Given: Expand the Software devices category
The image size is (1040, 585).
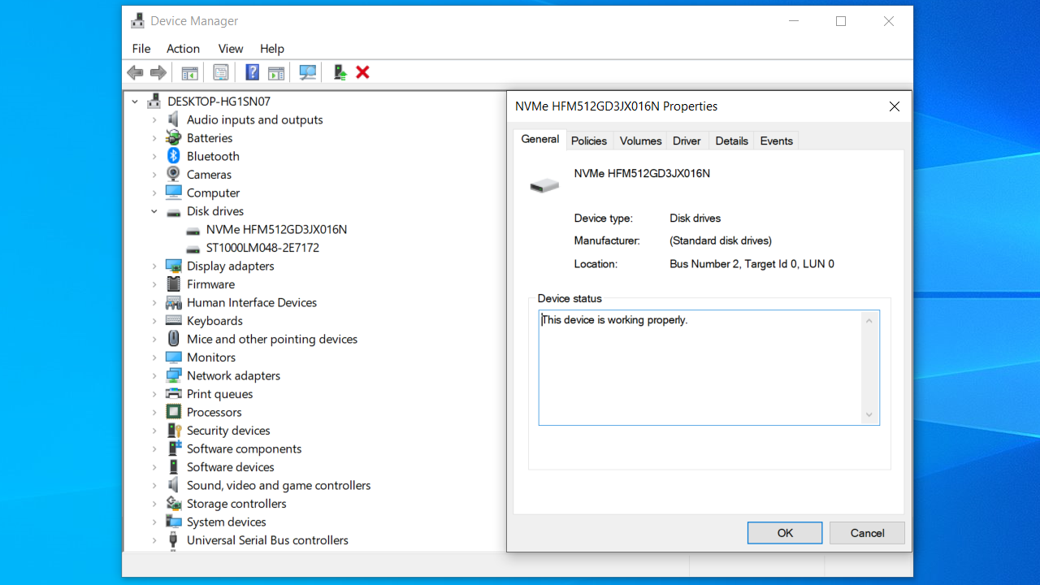Looking at the screenshot, I should (154, 467).
